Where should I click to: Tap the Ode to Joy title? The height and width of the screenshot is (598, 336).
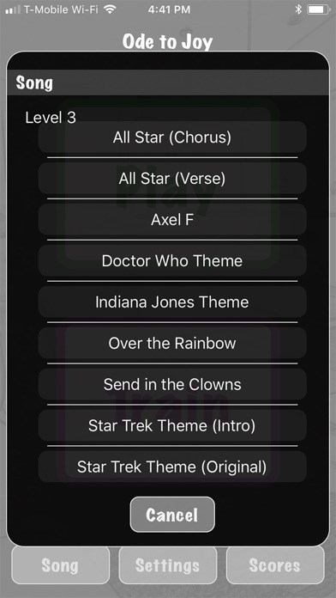[x=167, y=41]
